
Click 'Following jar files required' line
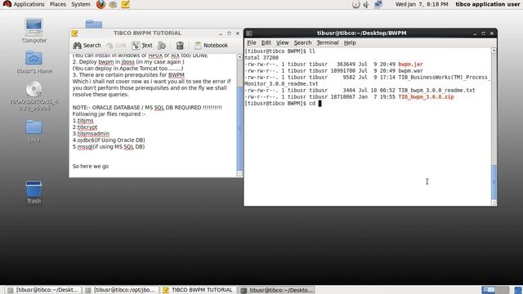point(109,114)
